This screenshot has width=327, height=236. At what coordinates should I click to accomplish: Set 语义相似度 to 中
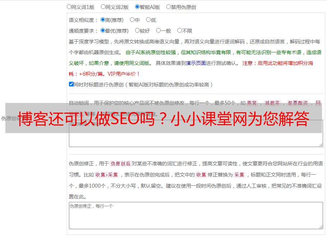click(132, 20)
